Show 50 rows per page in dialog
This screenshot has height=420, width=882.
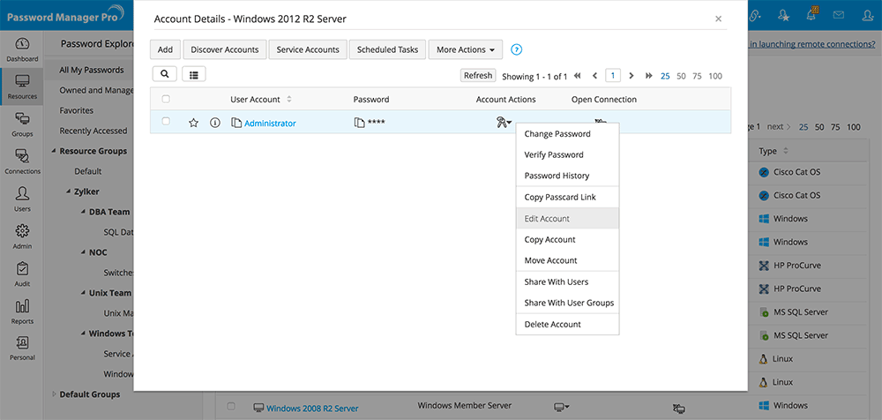681,76
